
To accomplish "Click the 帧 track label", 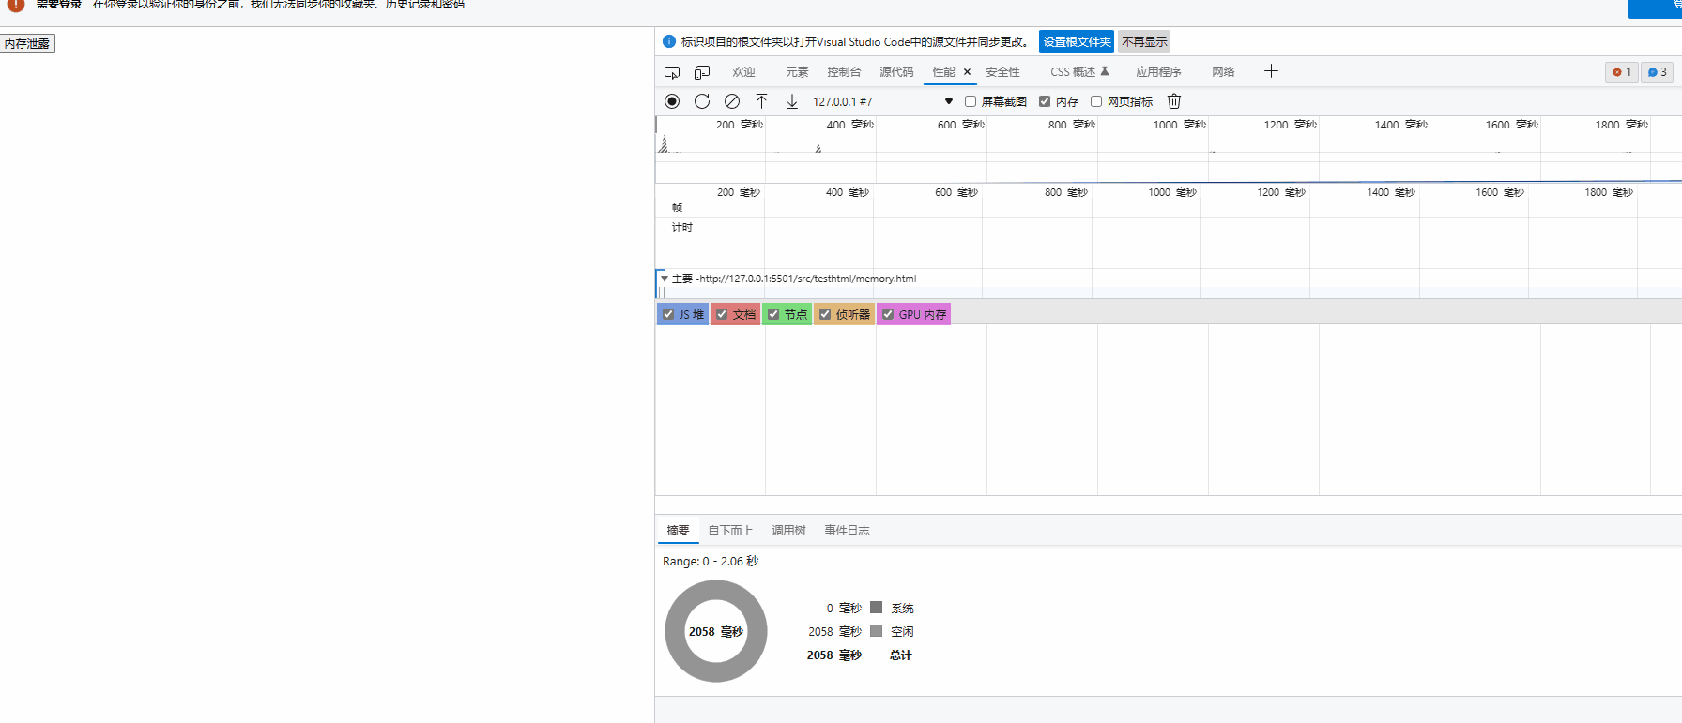I will (677, 207).
